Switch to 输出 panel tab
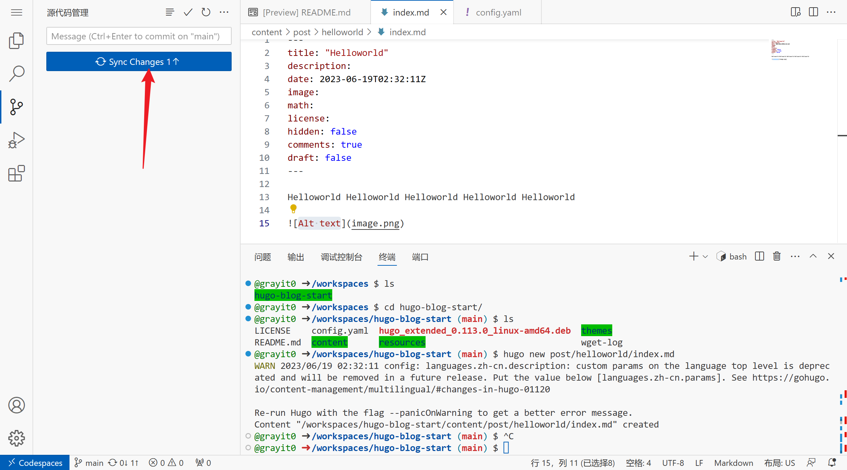 tap(296, 257)
